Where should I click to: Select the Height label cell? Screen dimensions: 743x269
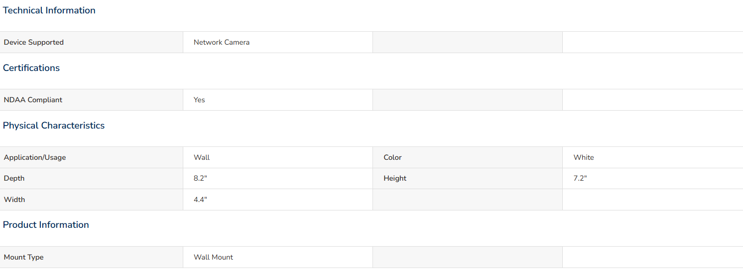coord(468,178)
